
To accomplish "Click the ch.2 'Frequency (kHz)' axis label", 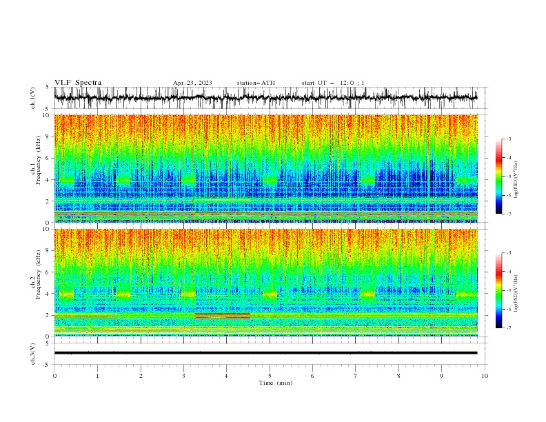I will pos(38,274).
